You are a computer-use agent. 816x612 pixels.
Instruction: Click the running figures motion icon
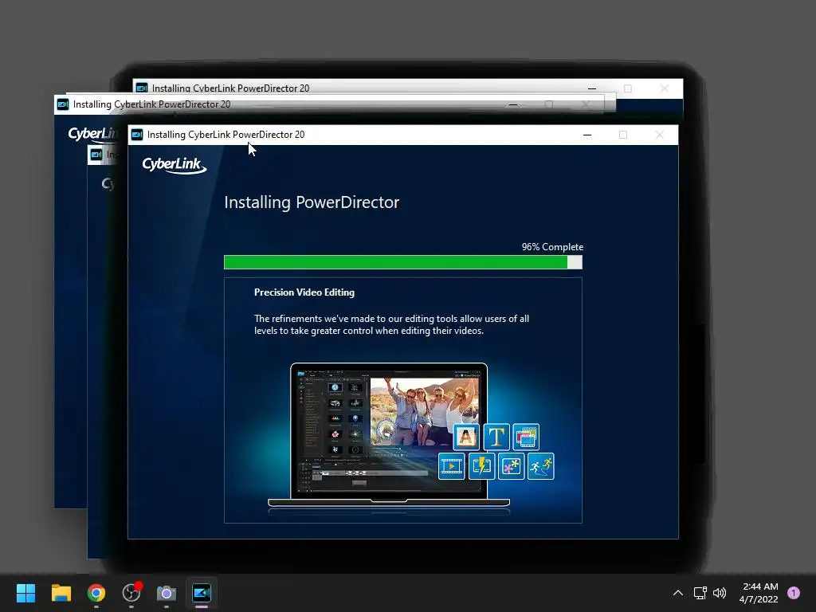pos(541,465)
